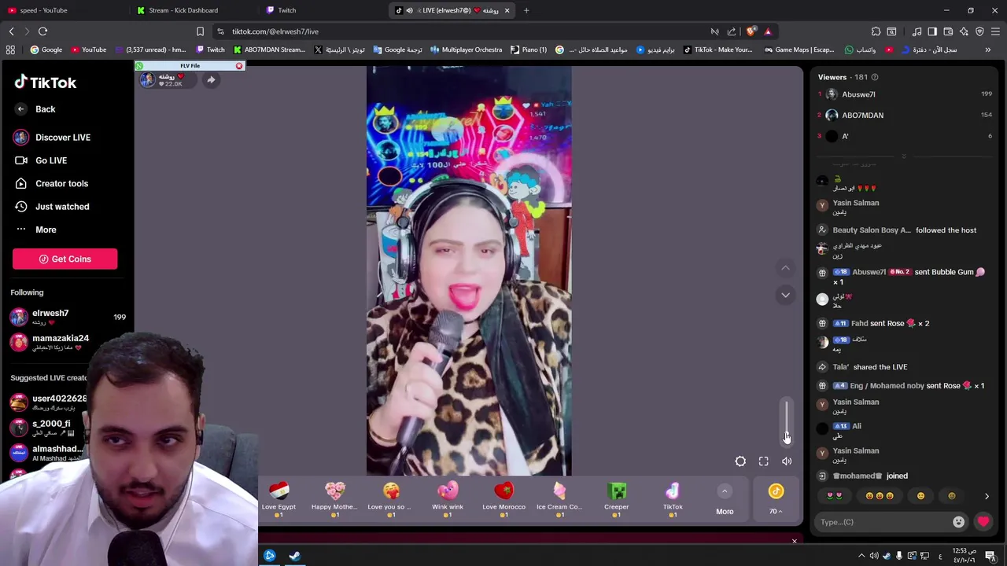Image resolution: width=1007 pixels, height=566 pixels.
Task: Close the bottom red banner
Action: [794, 541]
